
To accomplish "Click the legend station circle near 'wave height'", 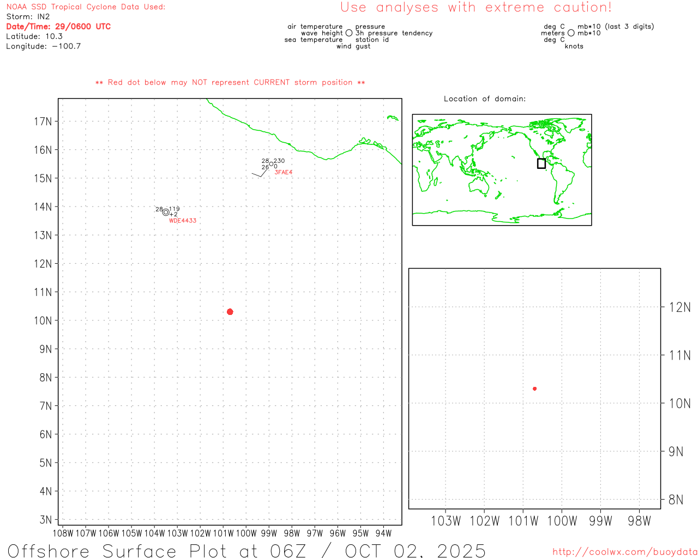I will coord(349,33).
